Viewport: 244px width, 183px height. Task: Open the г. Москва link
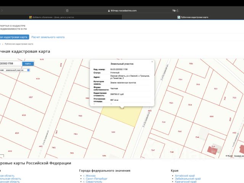[x=89, y=176]
